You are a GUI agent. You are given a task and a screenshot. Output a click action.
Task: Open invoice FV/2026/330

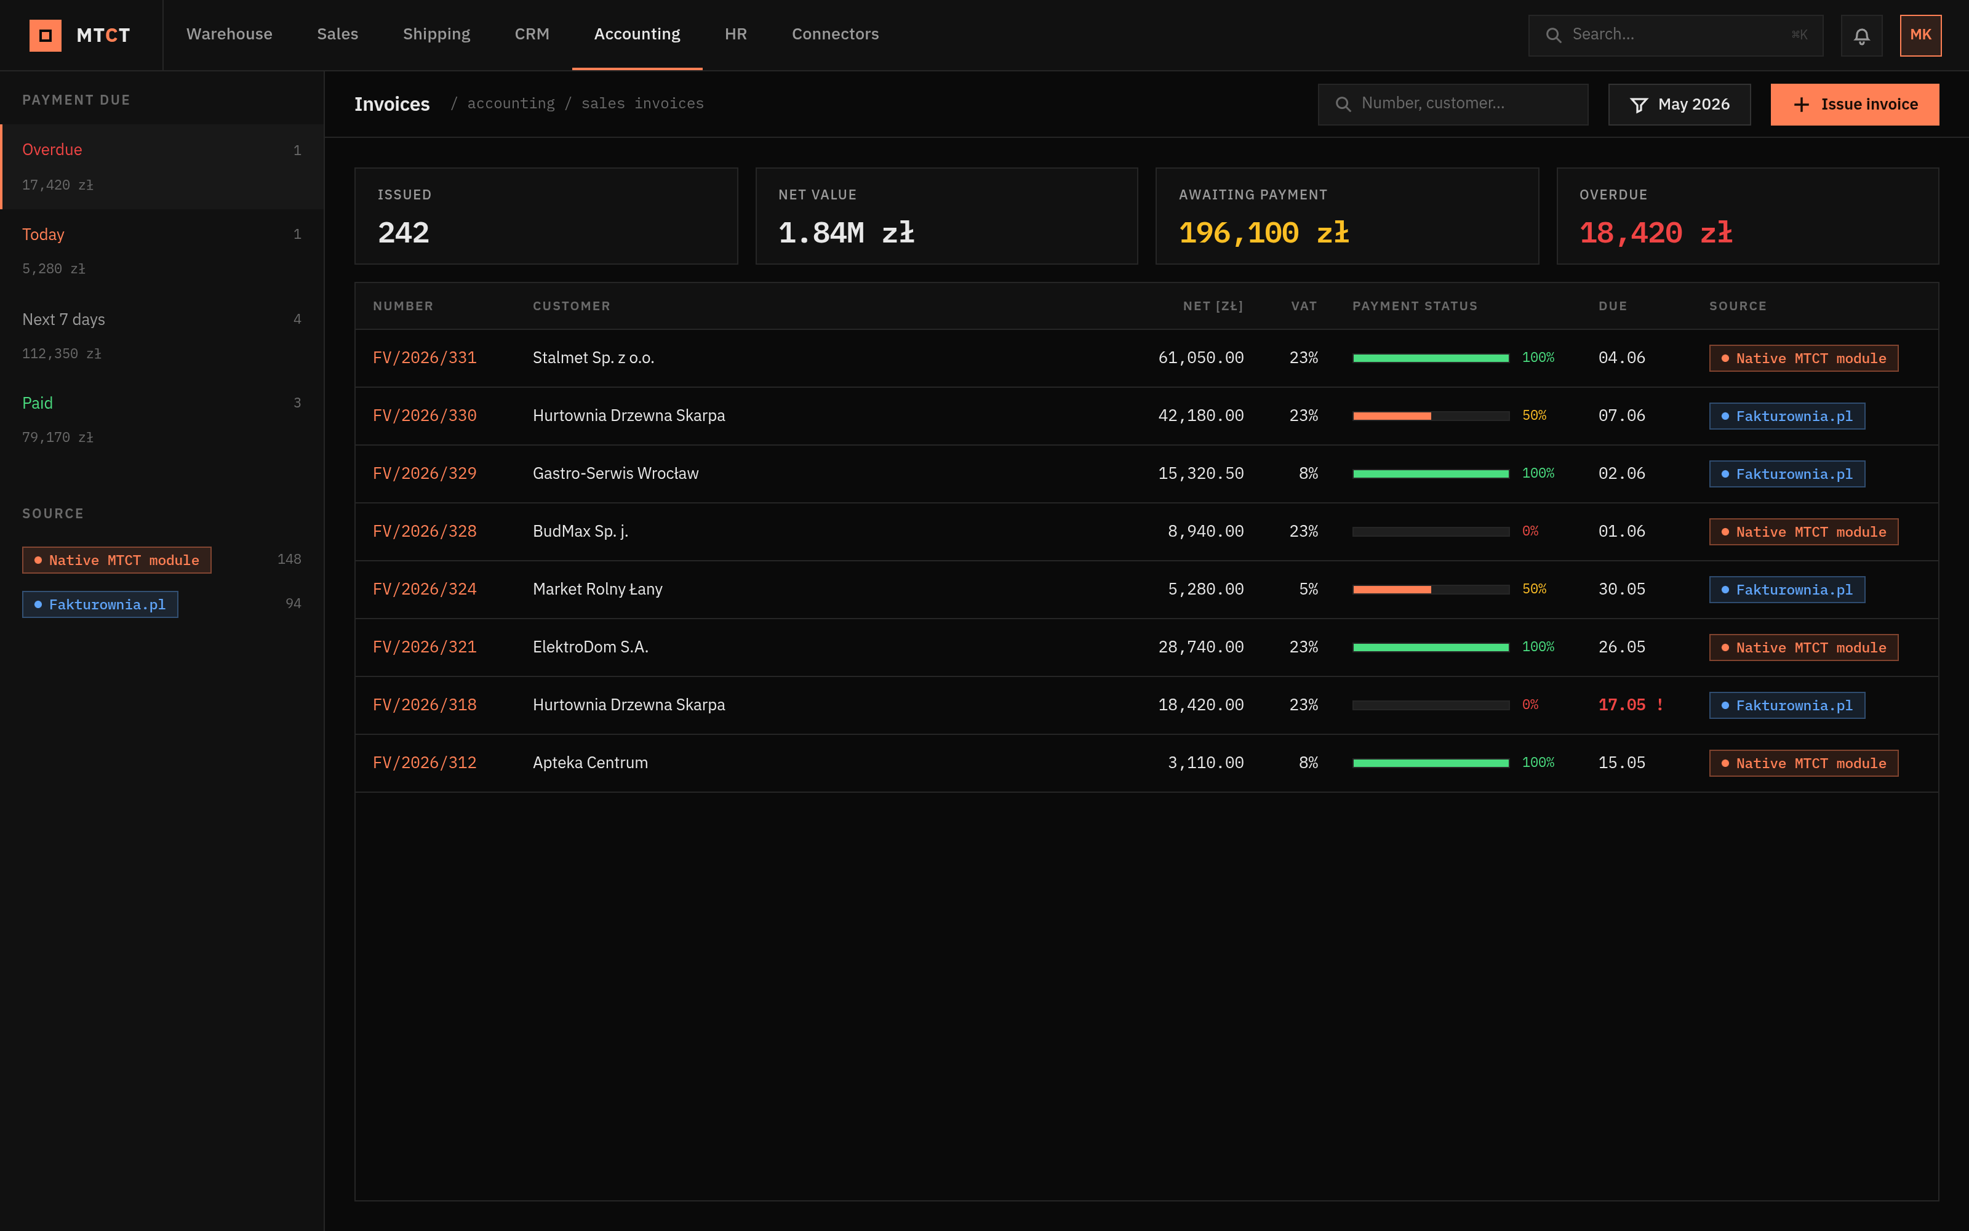point(425,415)
